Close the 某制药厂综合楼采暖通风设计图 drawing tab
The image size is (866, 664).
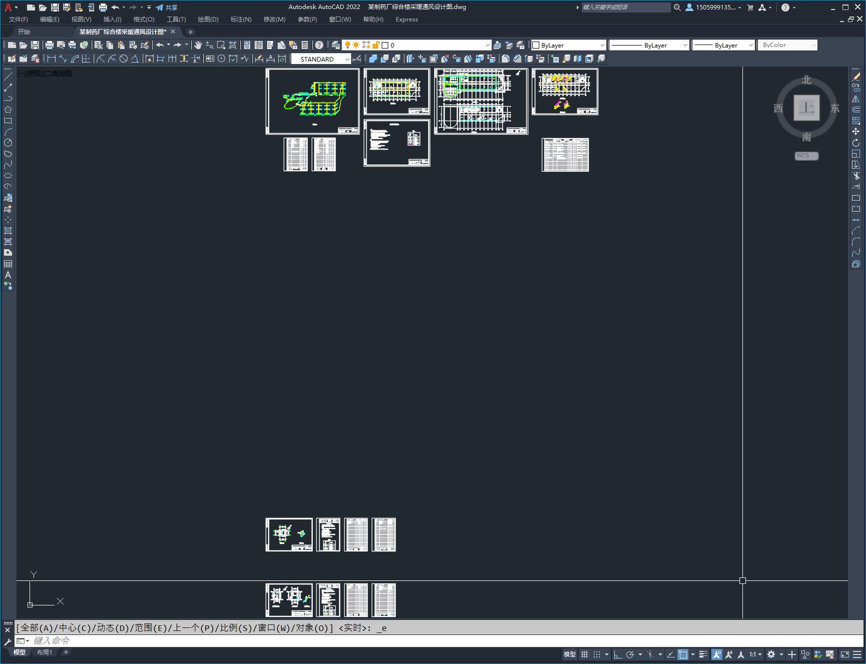click(x=173, y=32)
